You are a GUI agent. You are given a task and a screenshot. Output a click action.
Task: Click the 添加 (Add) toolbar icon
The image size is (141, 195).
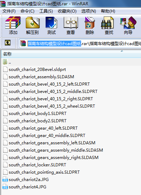pos(13,23)
